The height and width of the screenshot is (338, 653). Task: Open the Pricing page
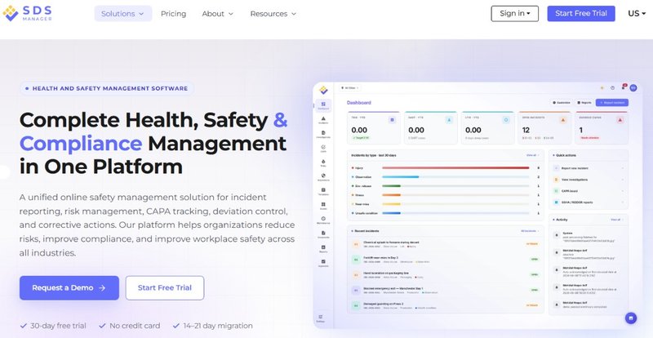[173, 14]
